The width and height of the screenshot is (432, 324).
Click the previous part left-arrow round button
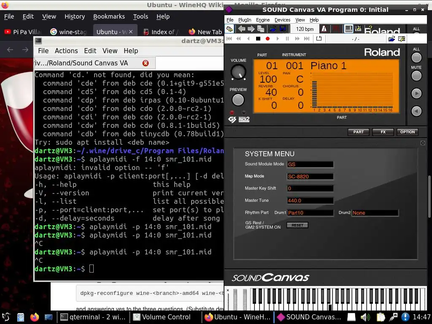click(x=416, y=111)
